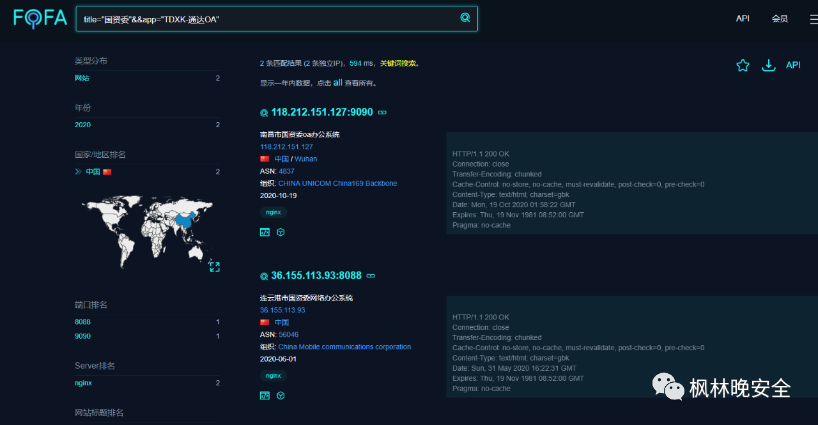Click title 连云港市国资委网络办公系统
Image resolution: width=818 pixels, height=425 pixels.
(306, 298)
